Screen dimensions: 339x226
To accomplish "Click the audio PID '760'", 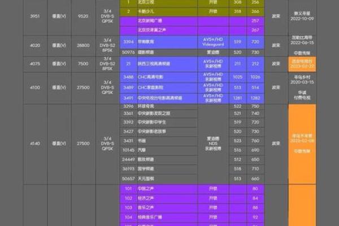I will click(255, 141).
